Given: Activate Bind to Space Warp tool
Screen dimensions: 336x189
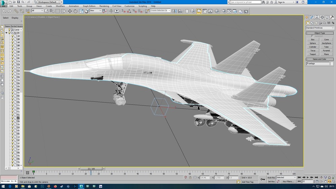Looking at the screenshot, I should [x=28, y=11].
